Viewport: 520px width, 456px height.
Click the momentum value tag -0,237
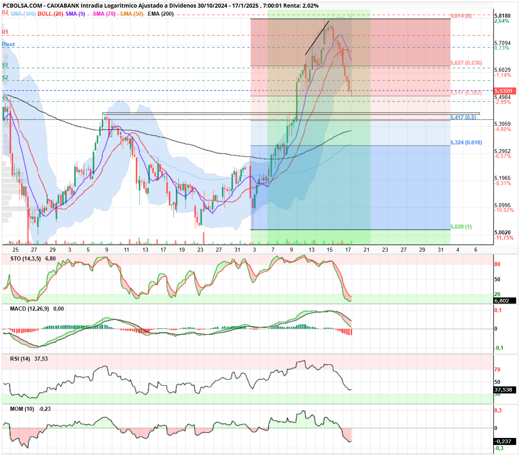tap(505, 442)
